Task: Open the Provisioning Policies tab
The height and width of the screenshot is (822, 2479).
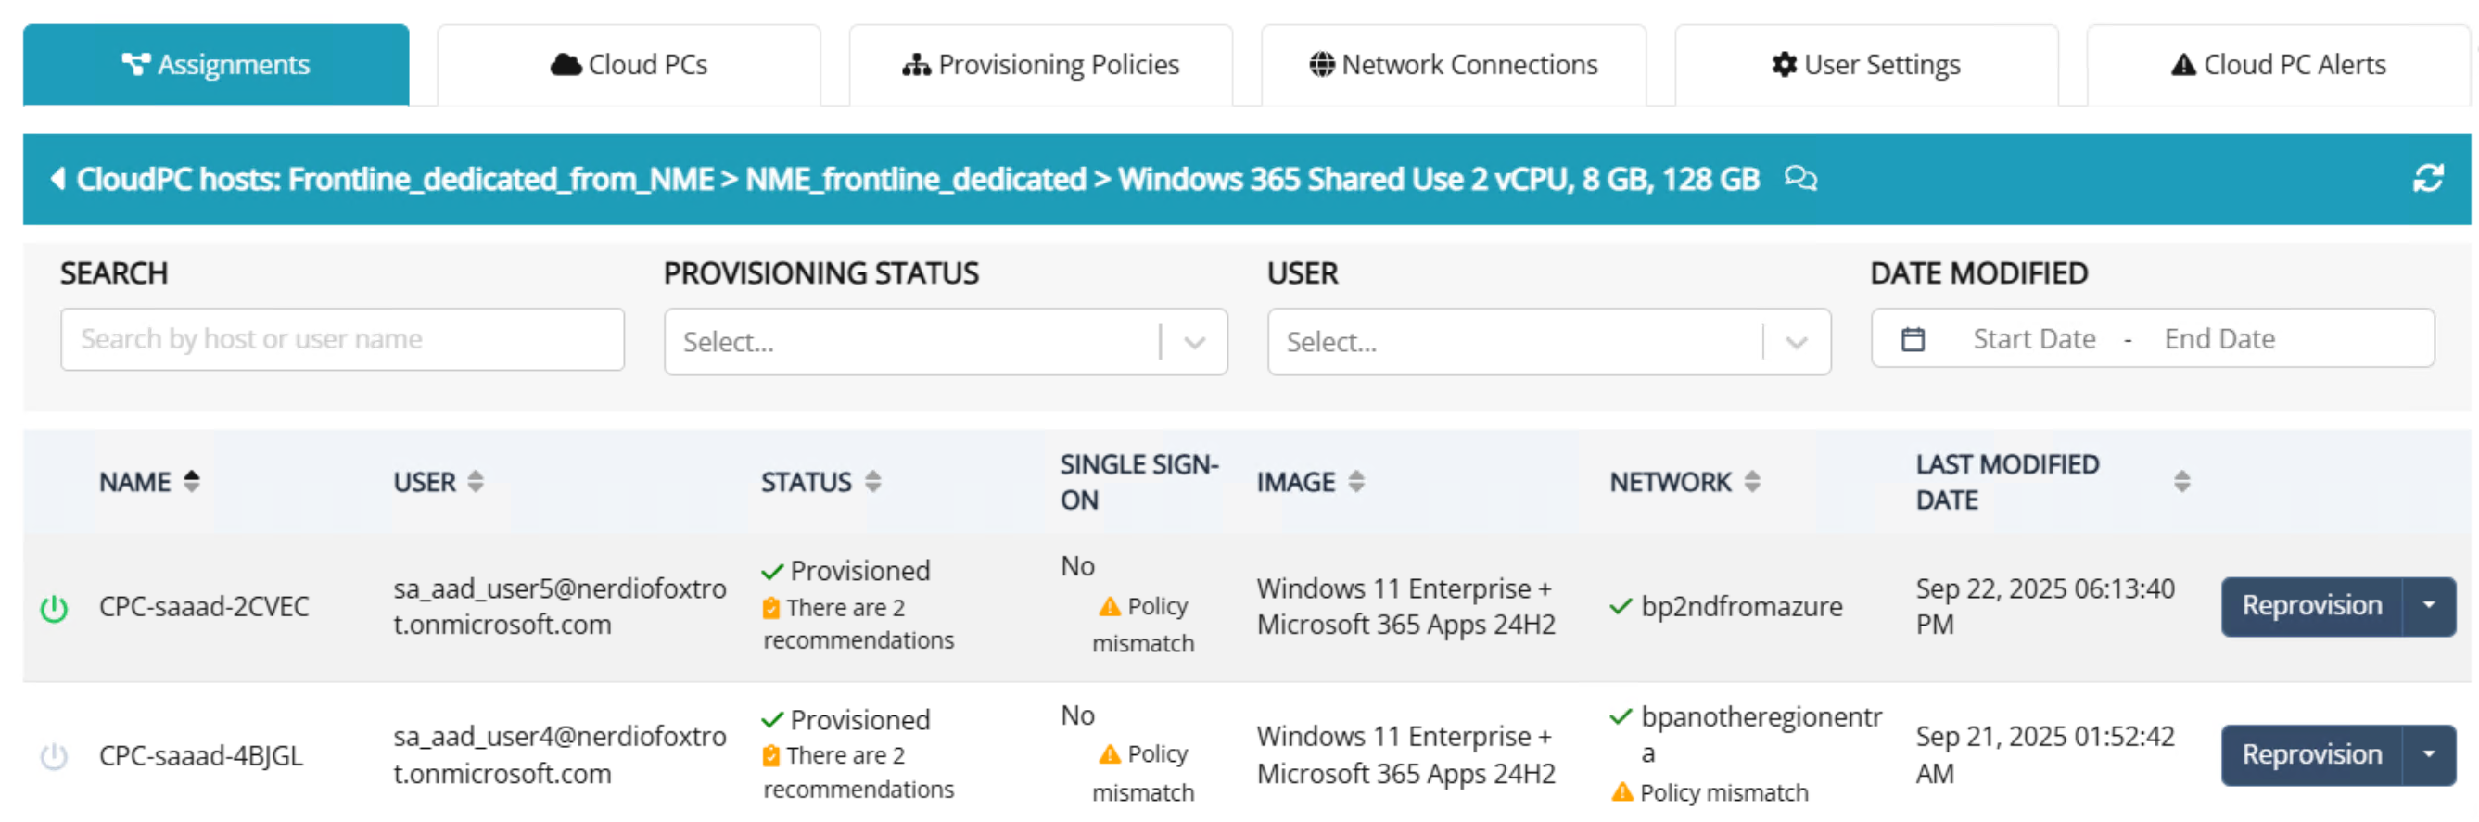Action: tap(1040, 66)
